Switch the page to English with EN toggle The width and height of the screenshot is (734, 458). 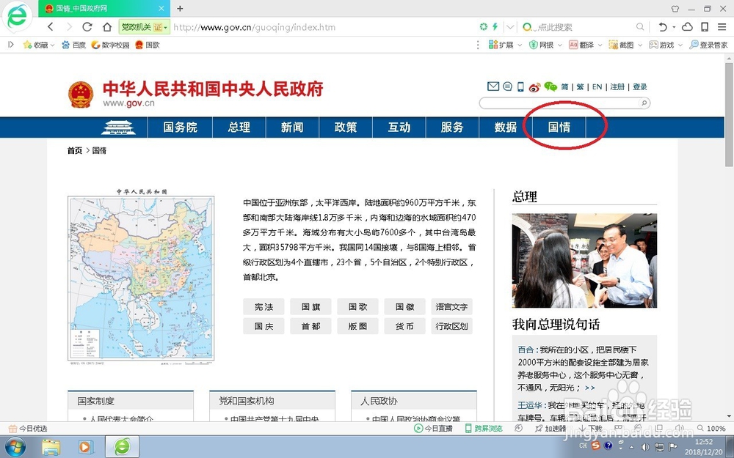[597, 86]
